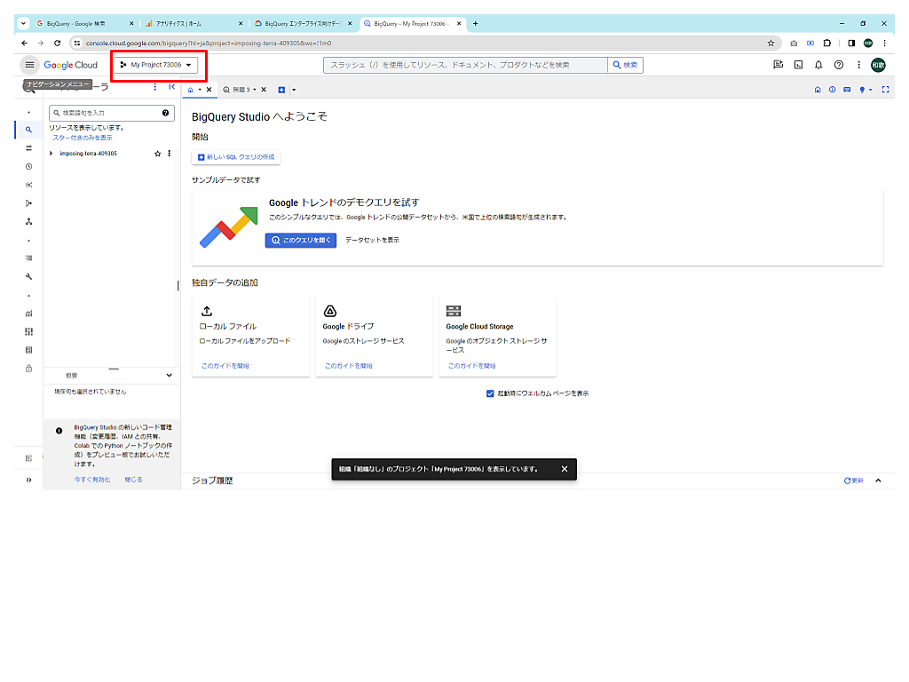Click 新しい SQL クエリの作成 button
This screenshot has width=909, height=682.
[236, 157]
